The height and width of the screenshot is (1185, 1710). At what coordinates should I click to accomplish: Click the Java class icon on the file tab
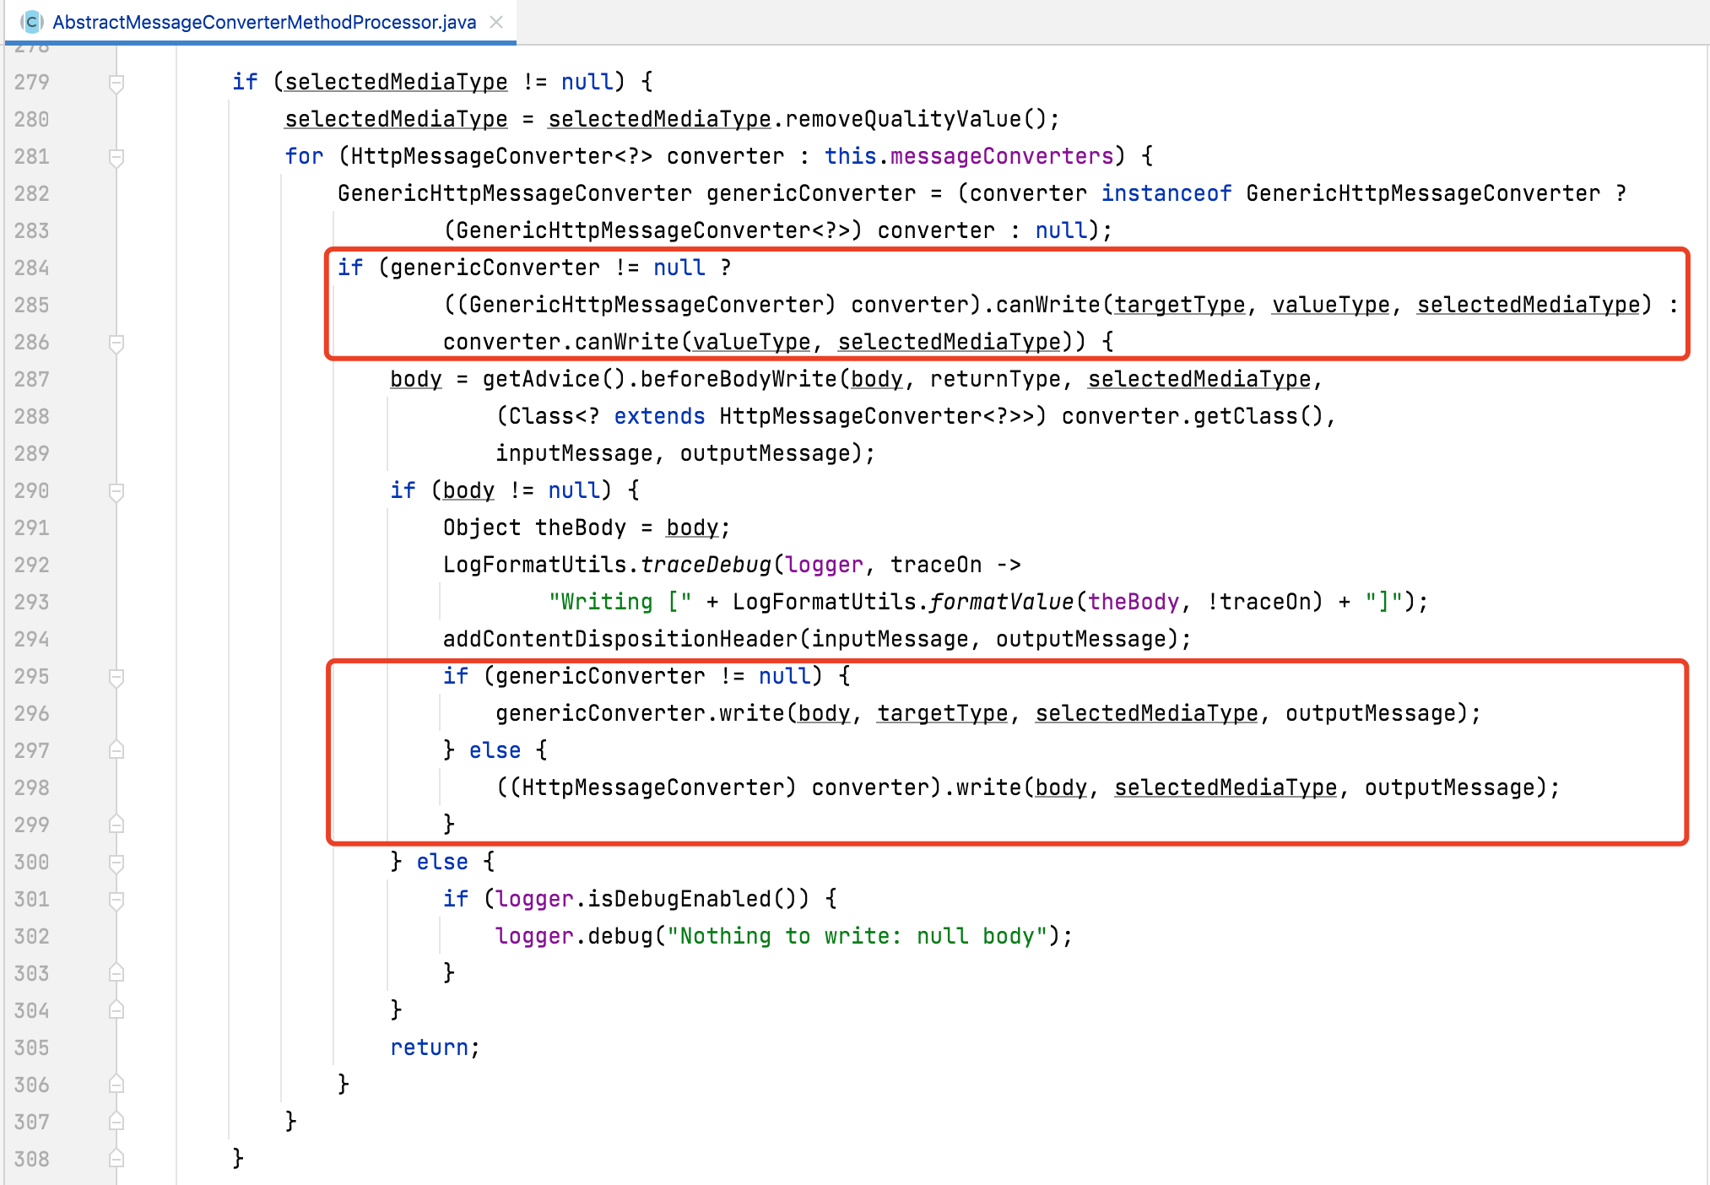click(x=30, y=22)
